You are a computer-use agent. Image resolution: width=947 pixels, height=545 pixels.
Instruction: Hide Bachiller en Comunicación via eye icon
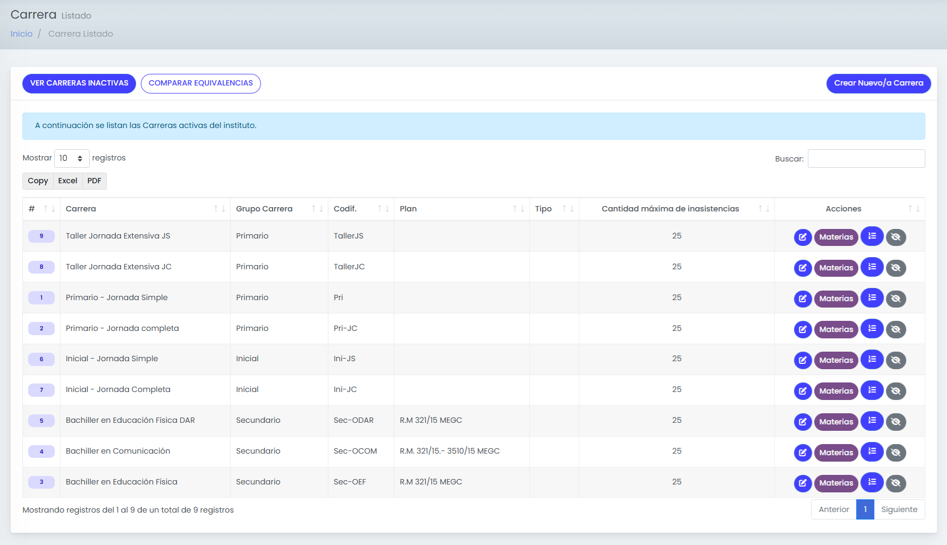896,453
